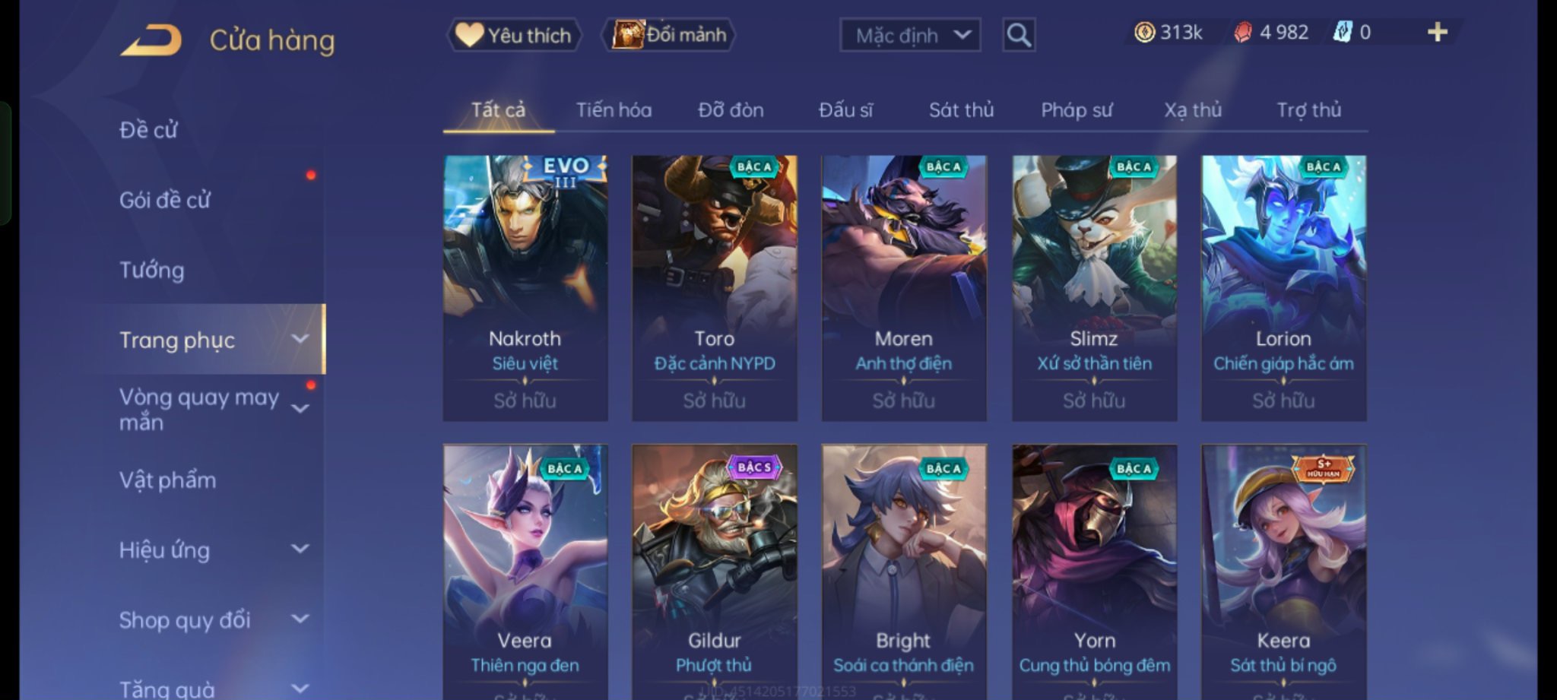Open Yêu thích favorites heart button
Viewport: 1557px width, 700px height.
tap(514, 35)
